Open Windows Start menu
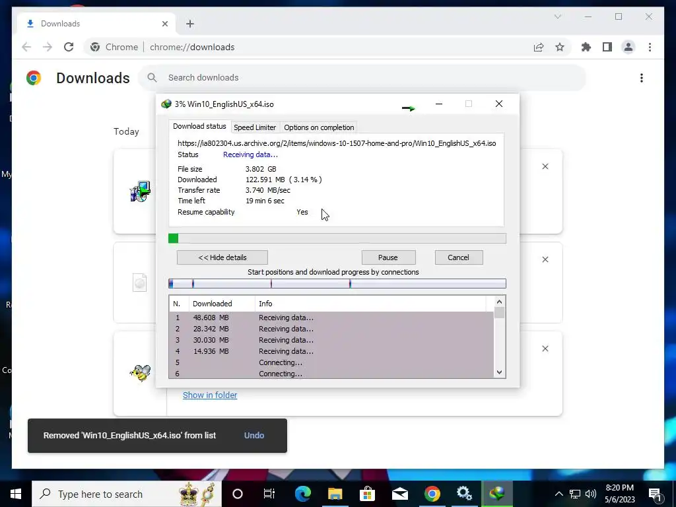Image resolution: width=676 pixels, height=507 pixels. point(16,494)
